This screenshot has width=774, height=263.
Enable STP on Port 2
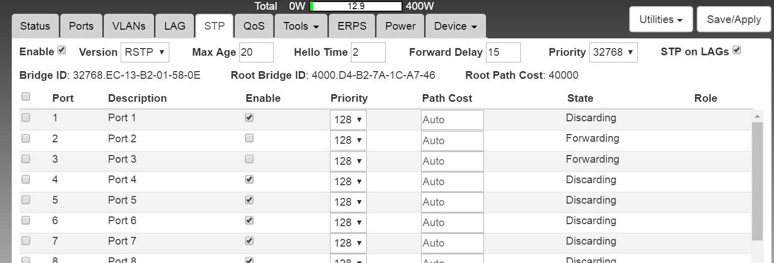pyautogui.click(x=249, y=138)
